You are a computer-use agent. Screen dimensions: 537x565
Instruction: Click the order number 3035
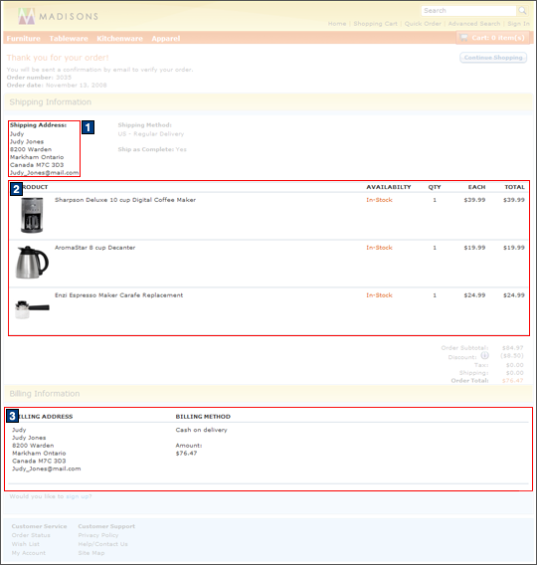tap(64, 78)
